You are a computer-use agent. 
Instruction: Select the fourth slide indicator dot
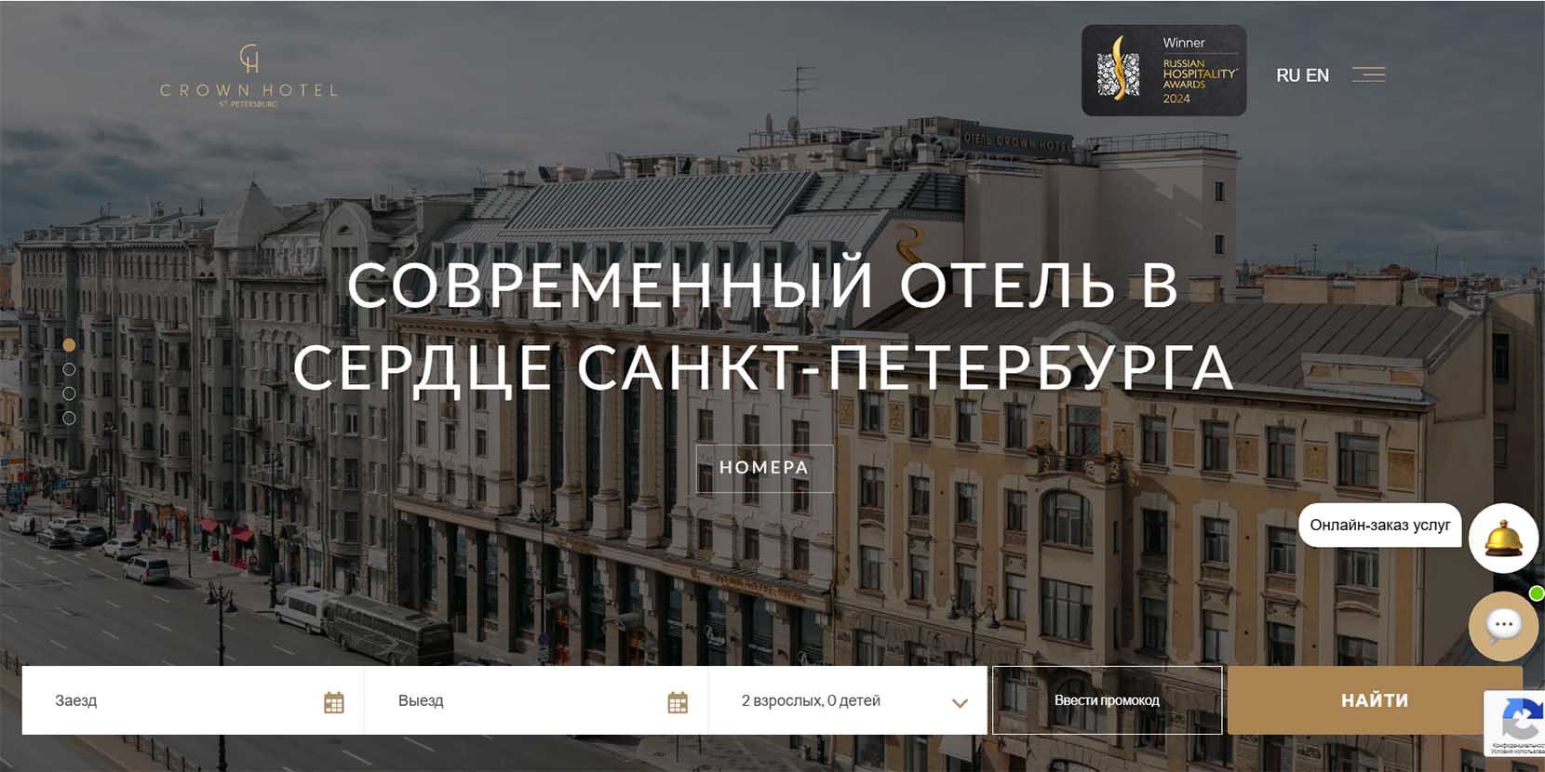69,418
